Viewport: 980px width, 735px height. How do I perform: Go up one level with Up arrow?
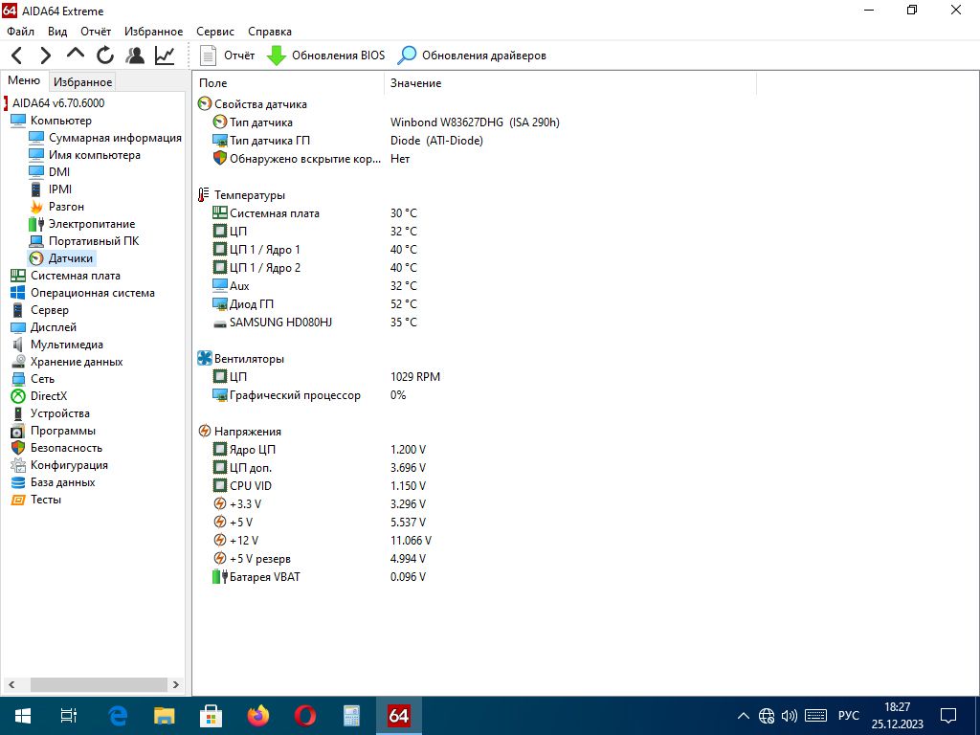tap(75, 55)
